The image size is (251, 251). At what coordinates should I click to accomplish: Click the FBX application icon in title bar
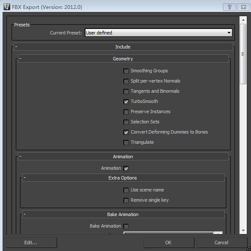click(x=7, y=7)
